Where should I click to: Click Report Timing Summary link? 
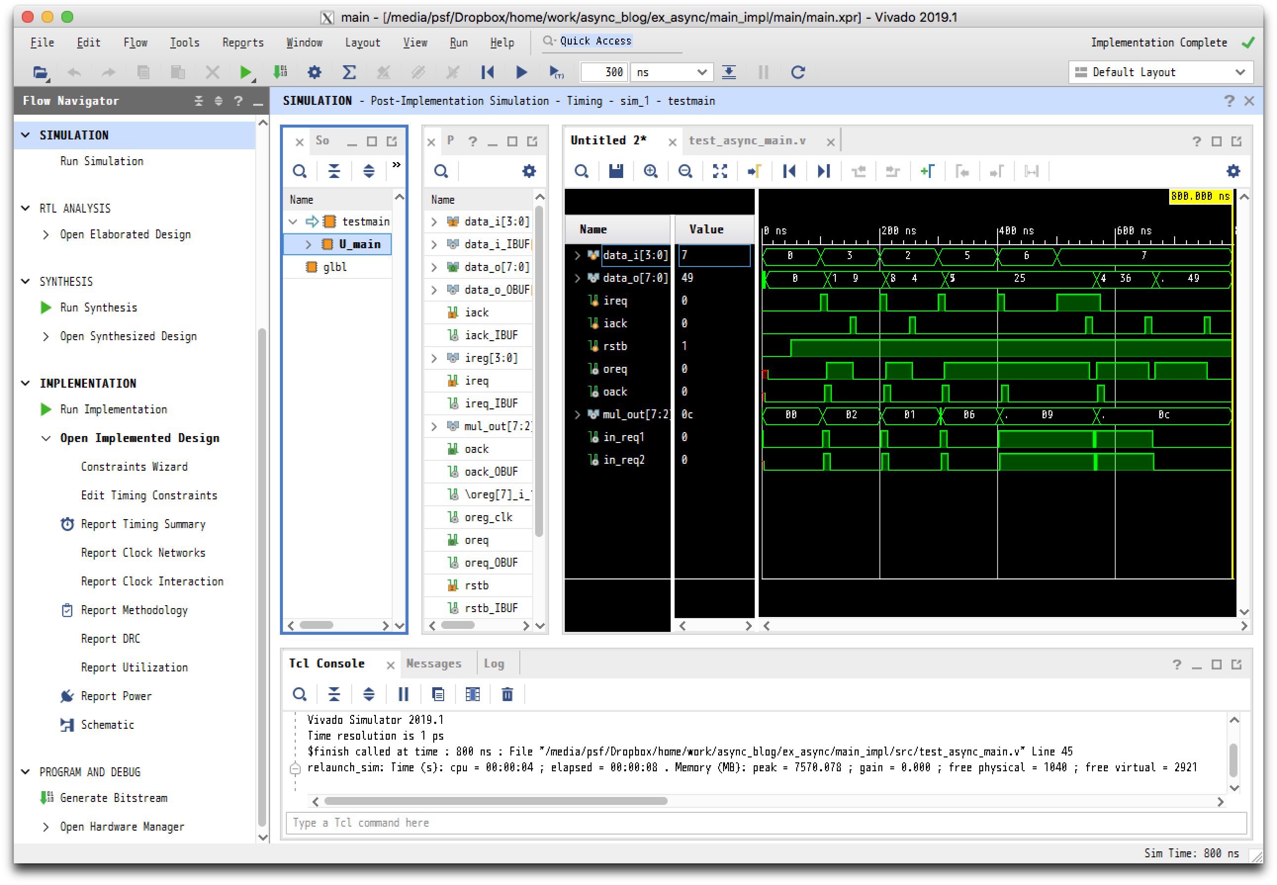143,524
